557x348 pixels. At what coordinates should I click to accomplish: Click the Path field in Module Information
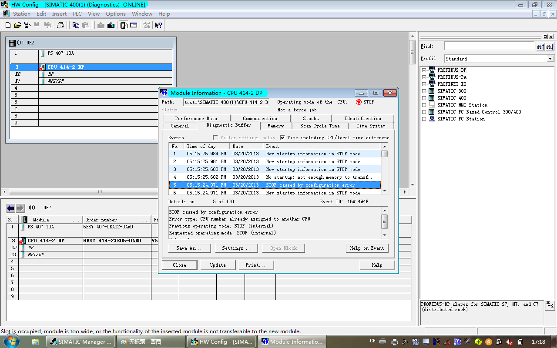tap(226, 102)
